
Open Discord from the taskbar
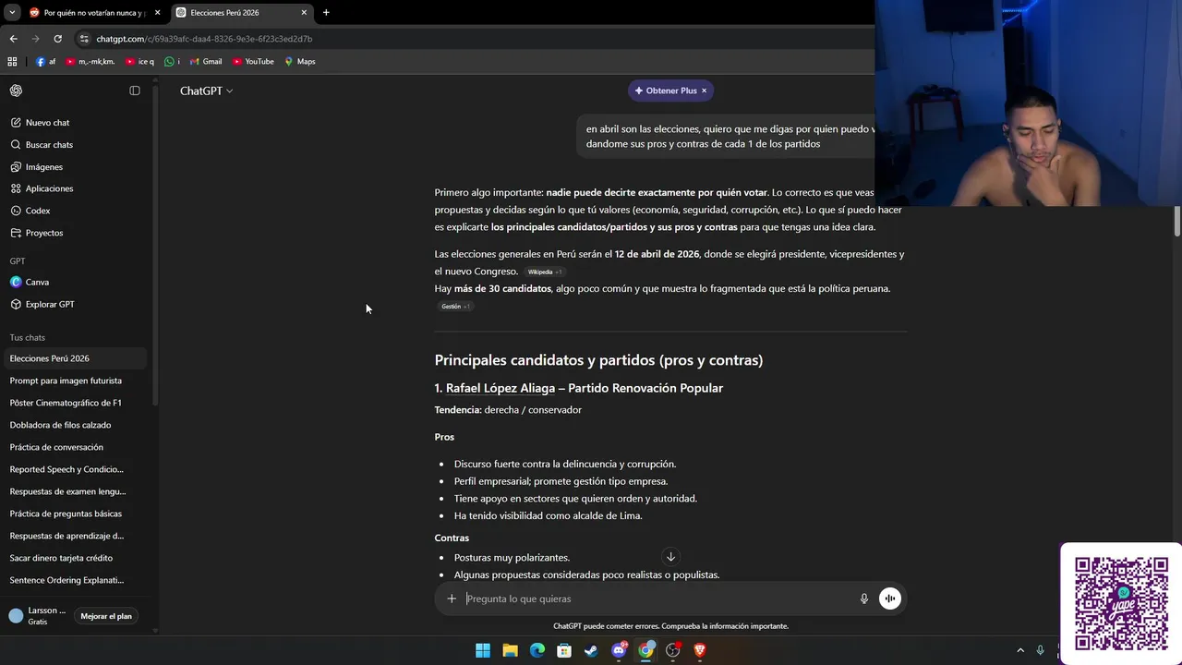pyautogui.click(x=619, y=650)
